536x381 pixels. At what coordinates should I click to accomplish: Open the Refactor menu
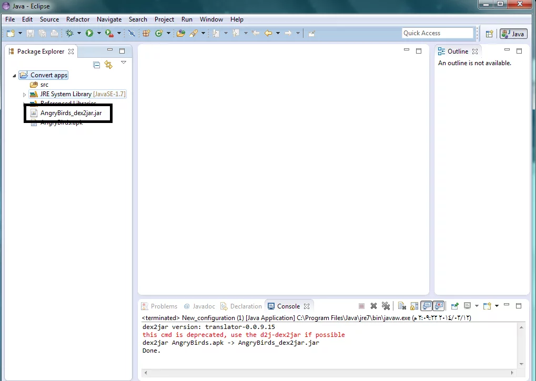click(78, 19)
